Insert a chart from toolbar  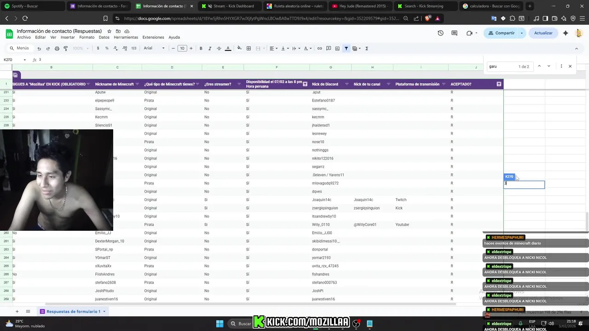tap(337, 48)
